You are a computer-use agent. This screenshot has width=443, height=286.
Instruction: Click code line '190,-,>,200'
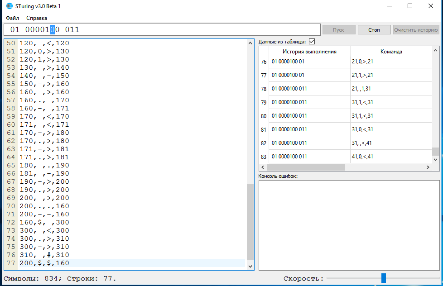44,181
